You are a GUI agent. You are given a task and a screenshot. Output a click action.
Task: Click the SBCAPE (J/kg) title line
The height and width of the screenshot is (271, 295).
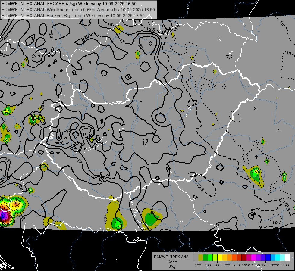coord(69,4)
